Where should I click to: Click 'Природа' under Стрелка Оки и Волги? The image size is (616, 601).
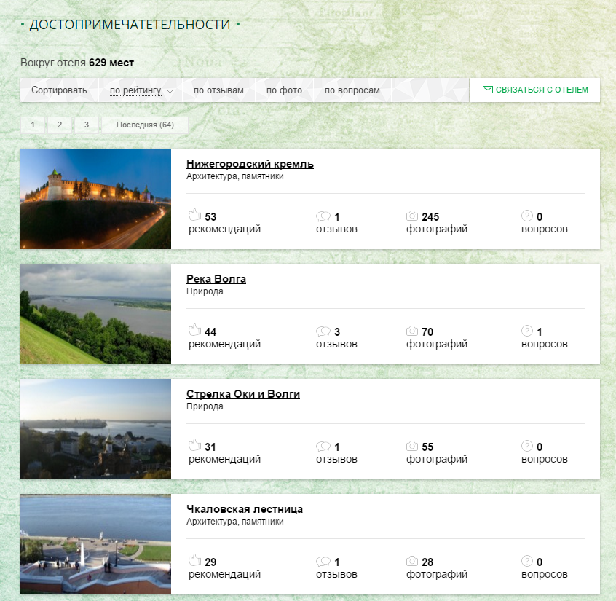pyautogui.click(x=205, y=406)
